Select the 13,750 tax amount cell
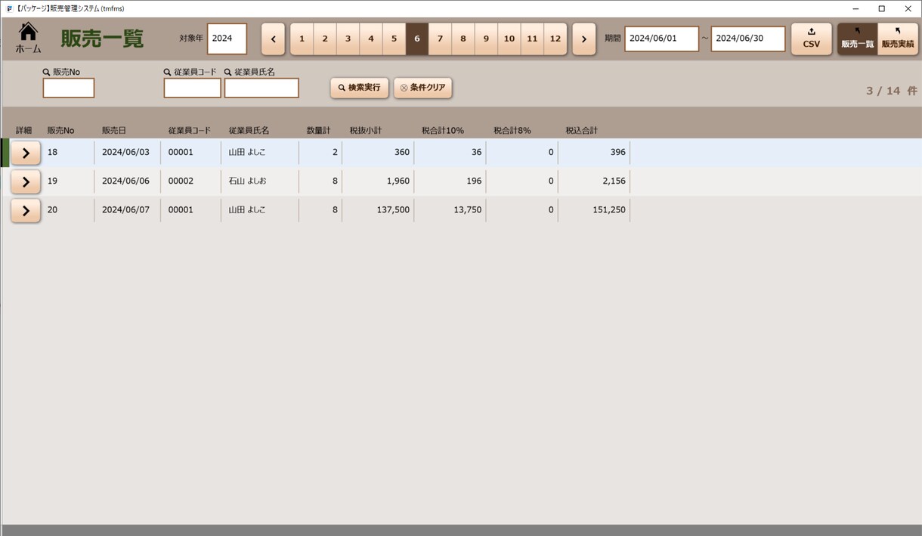The width and height of the screenshot is (922, 536). coord(450,210)
